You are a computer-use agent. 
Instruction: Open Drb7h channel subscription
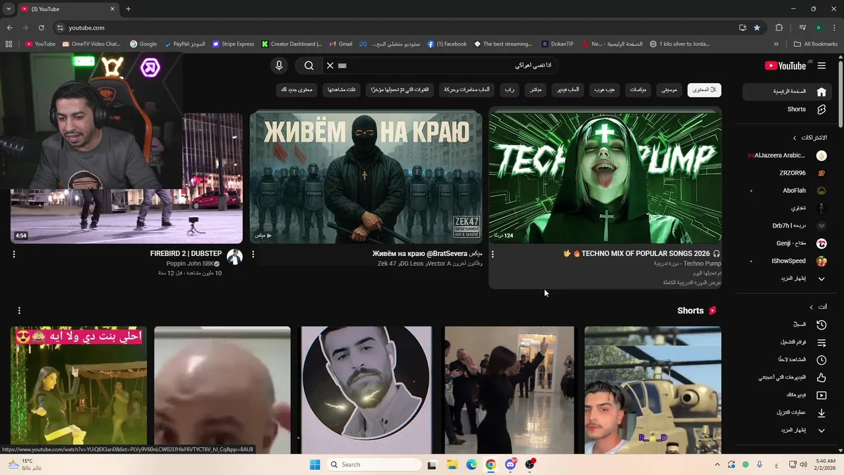pos(787,226)
